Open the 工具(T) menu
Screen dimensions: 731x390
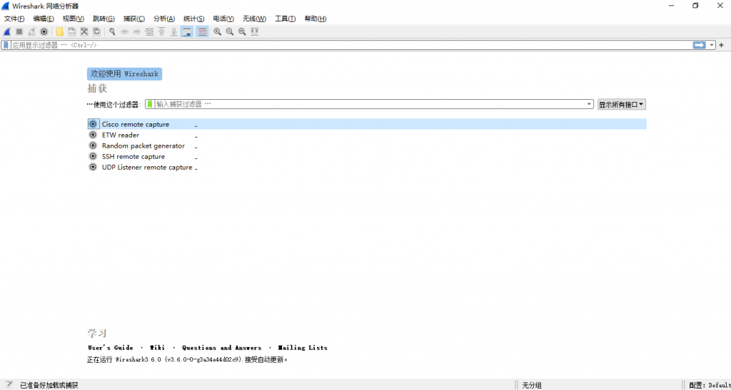(286, 19)
